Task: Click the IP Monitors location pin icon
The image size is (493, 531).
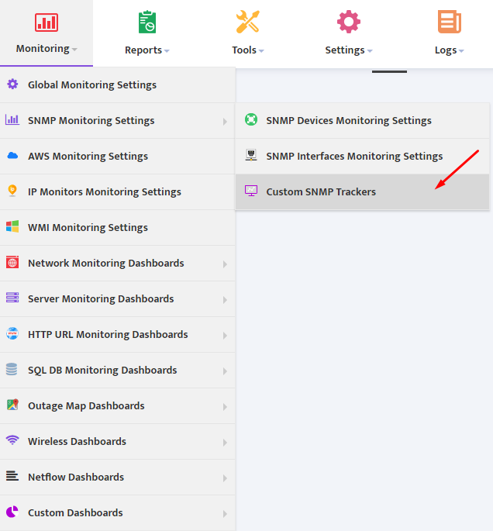Action: pyautogui.click(x=12, y=191)
